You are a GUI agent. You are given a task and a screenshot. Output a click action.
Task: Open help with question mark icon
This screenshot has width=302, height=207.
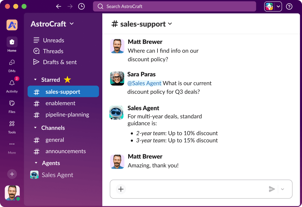point(289,6)
